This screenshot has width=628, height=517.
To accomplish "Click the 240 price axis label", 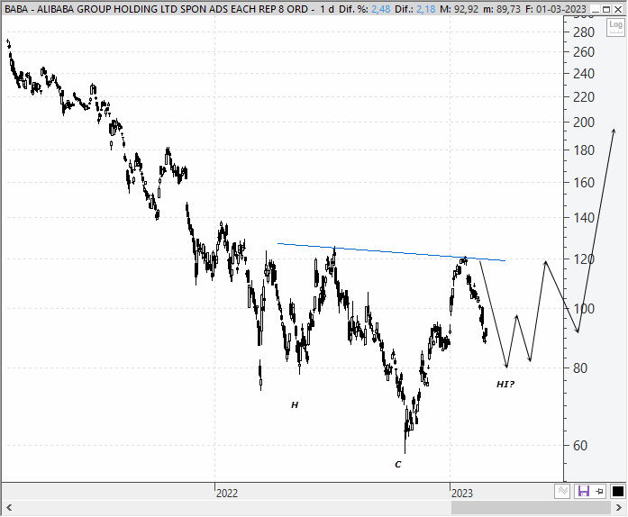I will [x=584, y=74].
